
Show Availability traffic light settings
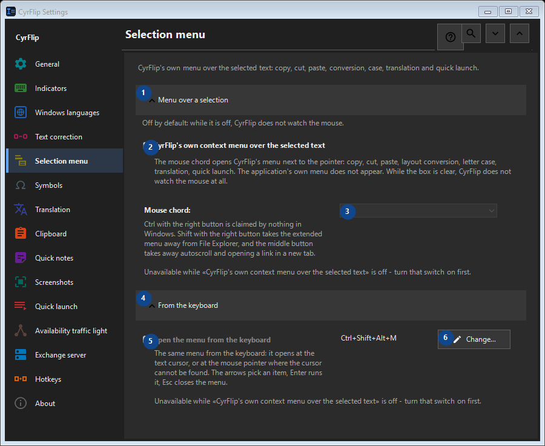65,330
